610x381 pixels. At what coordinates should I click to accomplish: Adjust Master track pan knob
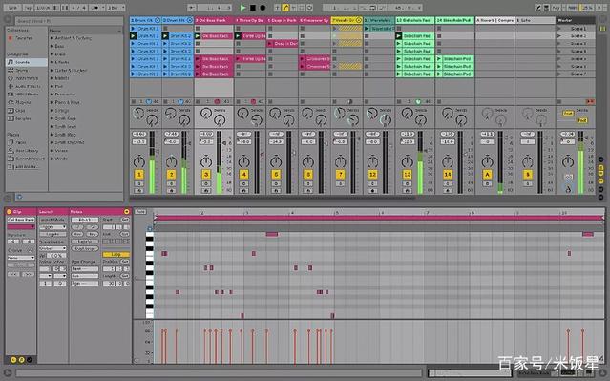(568, 160)
